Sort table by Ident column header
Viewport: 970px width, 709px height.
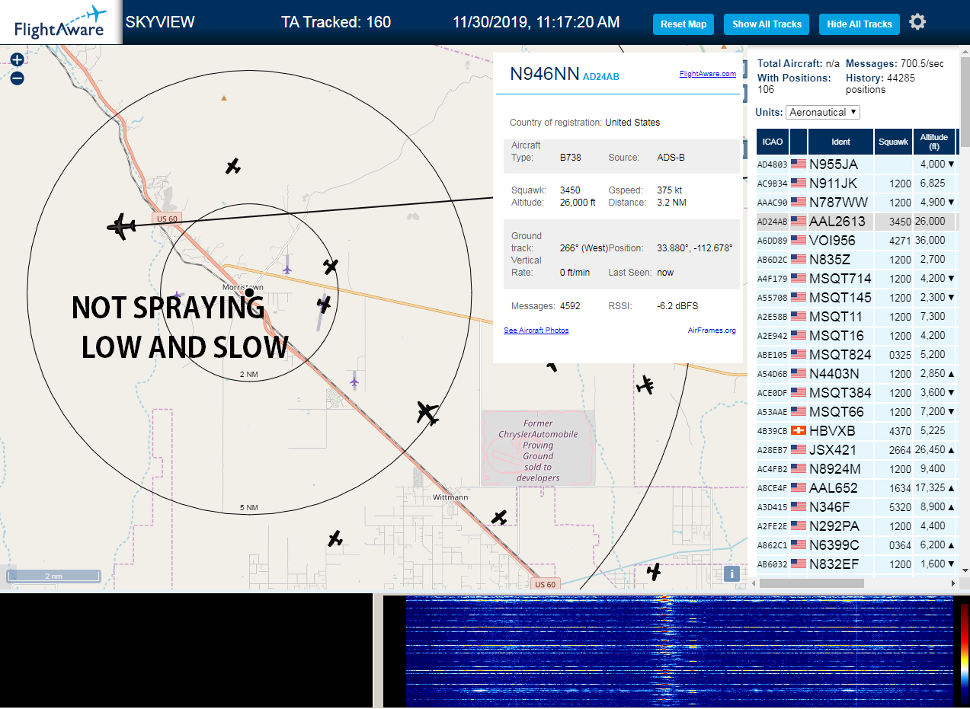point(841,142)
